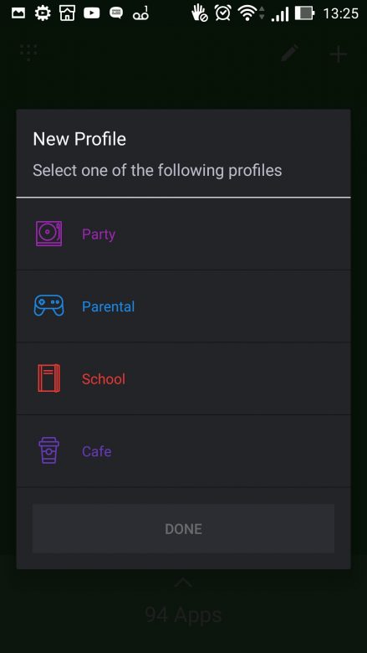Pick the Cafe coffee cup icon

click(49, 450)
